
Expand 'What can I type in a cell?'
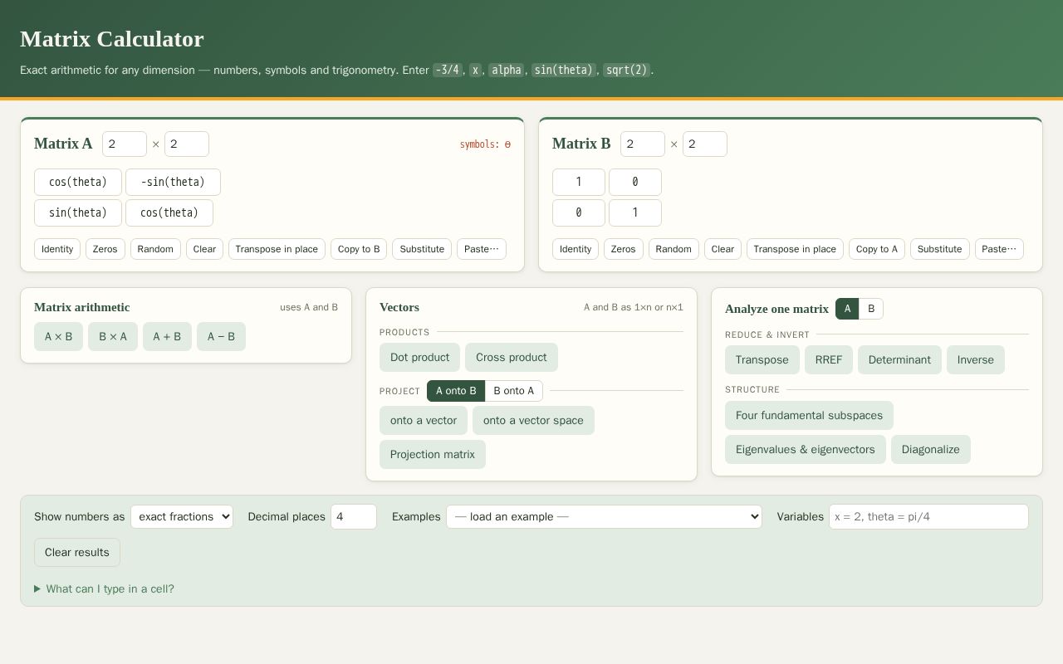pos(104,588)
